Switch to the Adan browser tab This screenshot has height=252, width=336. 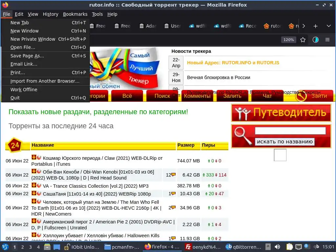click(148, 26)
